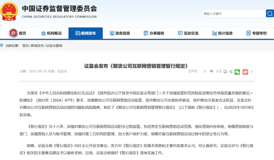Click the monitor icon beside 政务信息

112,33
